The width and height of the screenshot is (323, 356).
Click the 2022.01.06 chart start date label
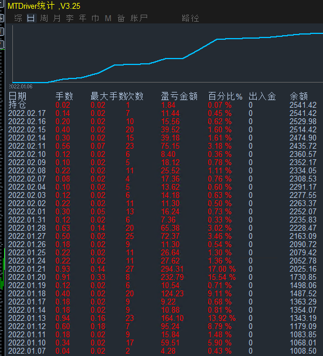[x=21, y=87]
